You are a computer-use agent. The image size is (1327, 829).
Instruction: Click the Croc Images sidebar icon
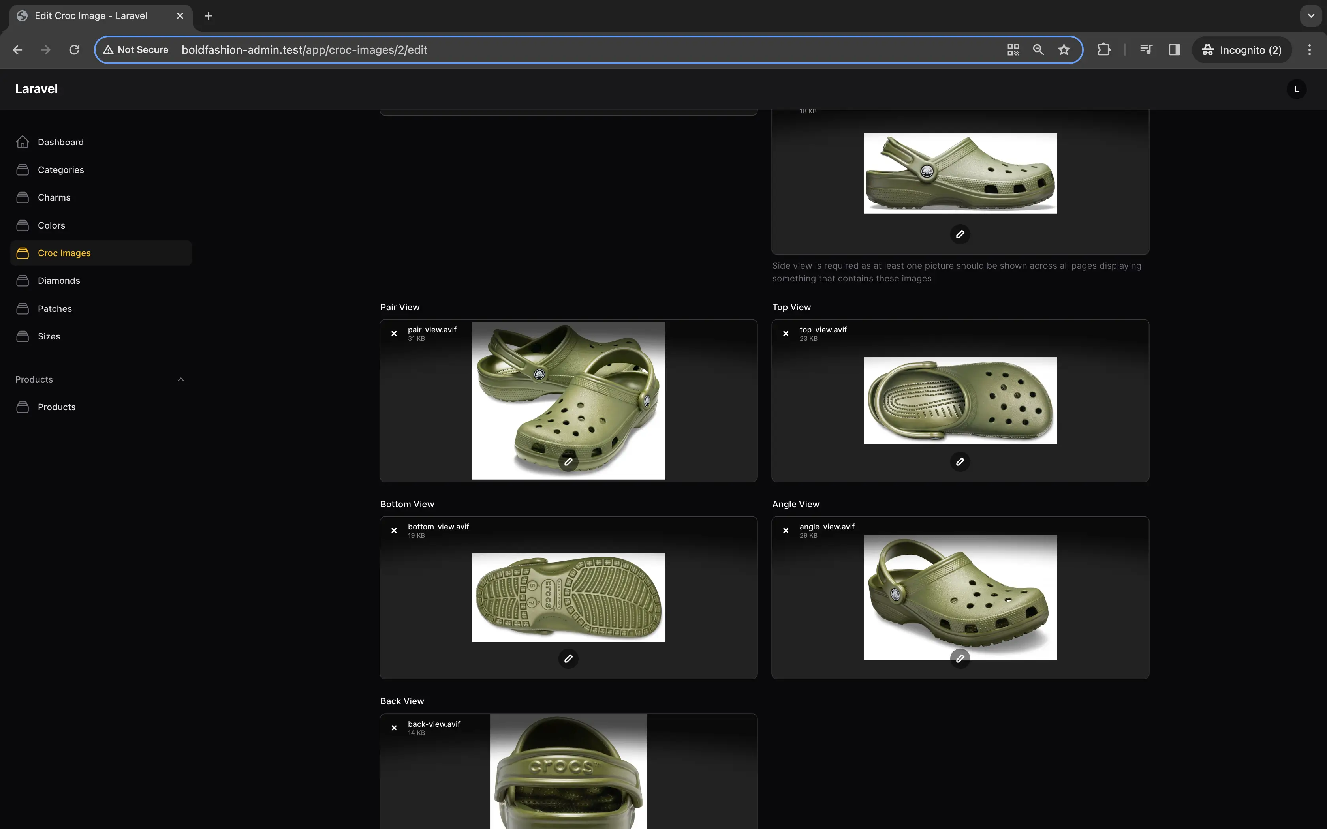pos(23,253)
